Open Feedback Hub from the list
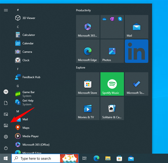168x163 pixels. (28, 77)
